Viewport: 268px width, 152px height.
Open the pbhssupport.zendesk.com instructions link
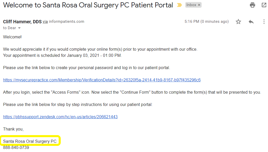pyautogui.click(x=60, y=117)
